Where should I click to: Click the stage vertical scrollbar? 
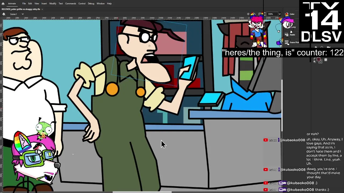click(x=282, y=106)
